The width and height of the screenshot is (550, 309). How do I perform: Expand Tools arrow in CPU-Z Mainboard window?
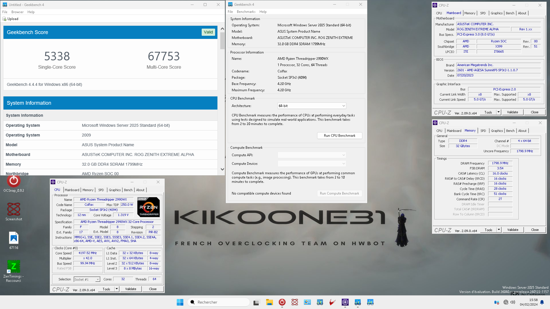click(x=498, y=112)
